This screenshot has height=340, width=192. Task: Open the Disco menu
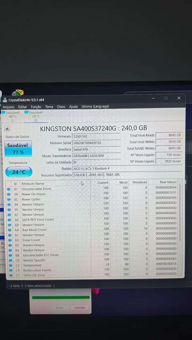pyautogui.click(x=61, y=107)
